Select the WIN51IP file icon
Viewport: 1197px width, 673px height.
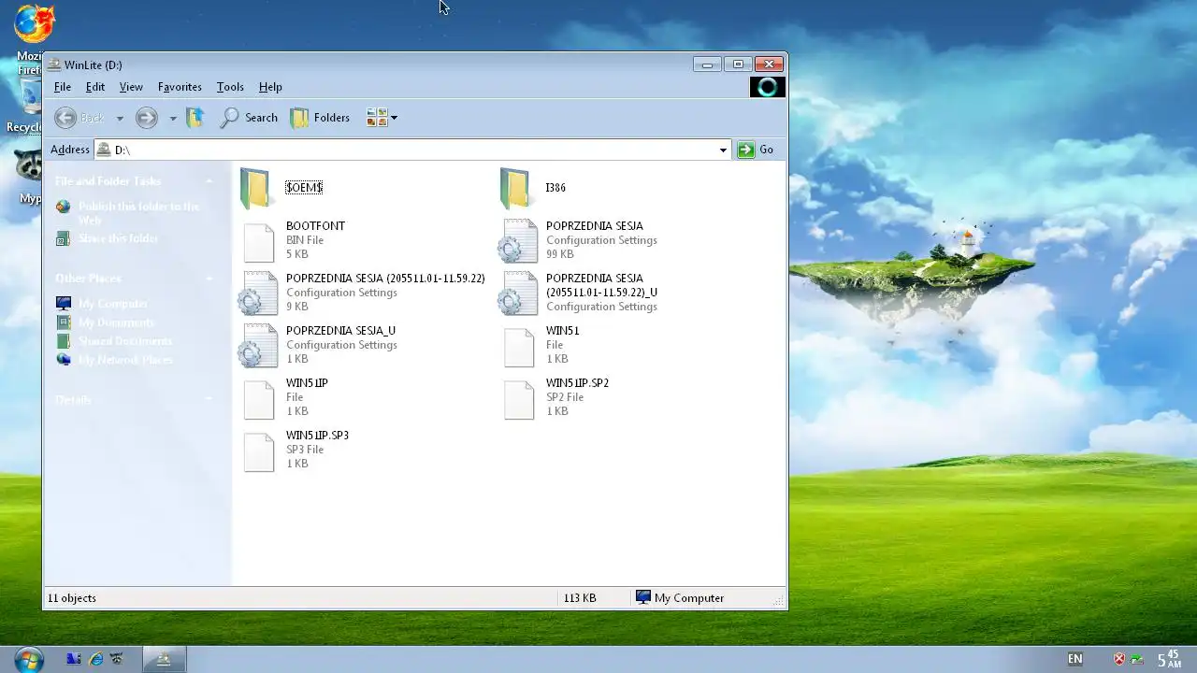259,399
